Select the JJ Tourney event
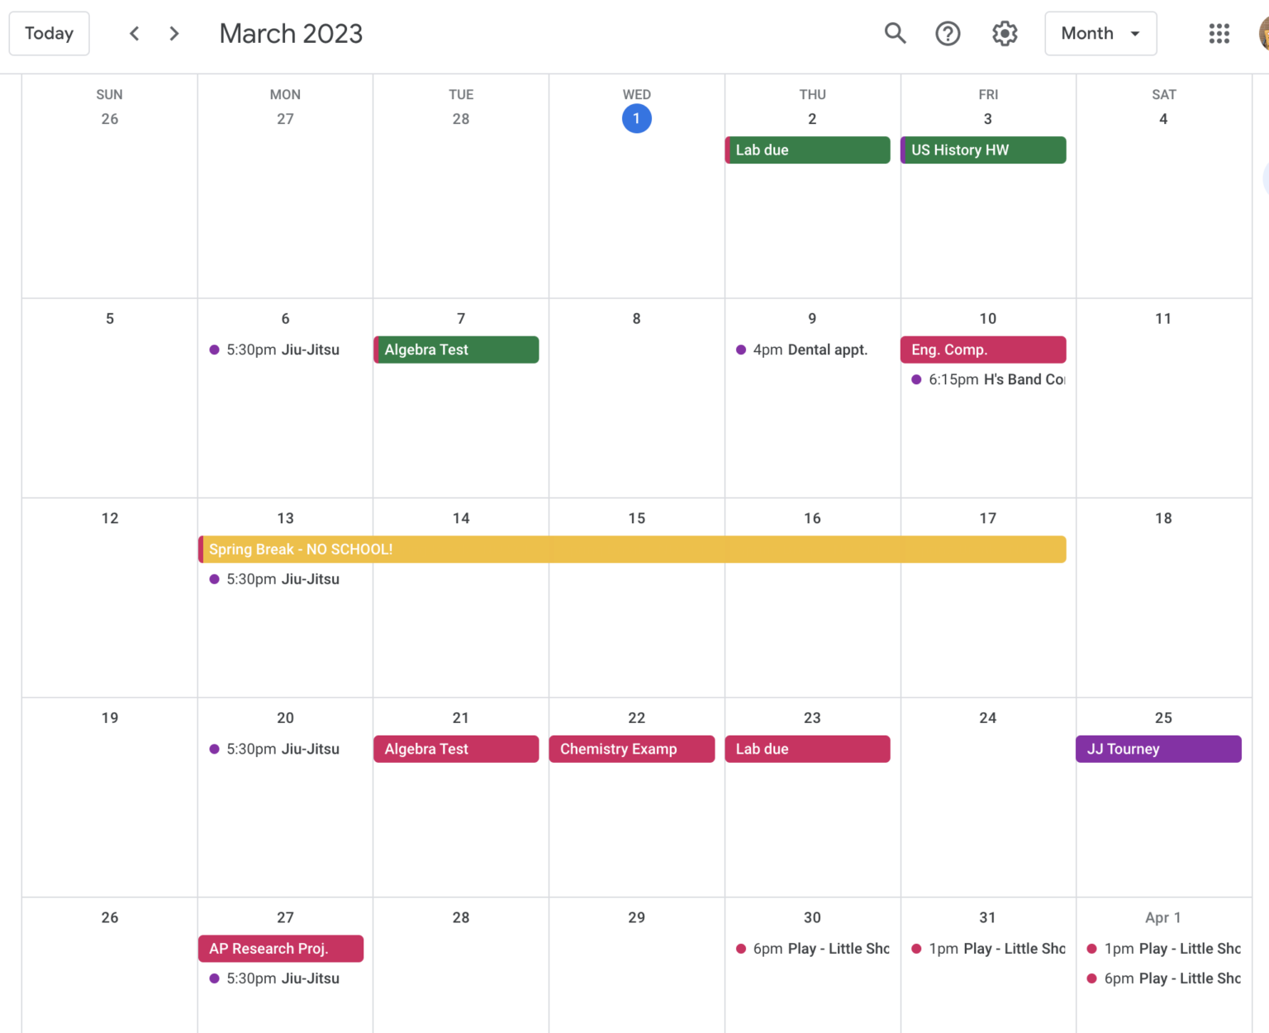Viewport: 1269px width, 1033px height. click(x=1158, y=749)
